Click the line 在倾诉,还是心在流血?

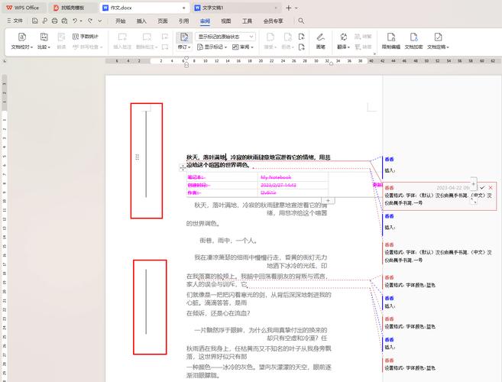(219, 313)
